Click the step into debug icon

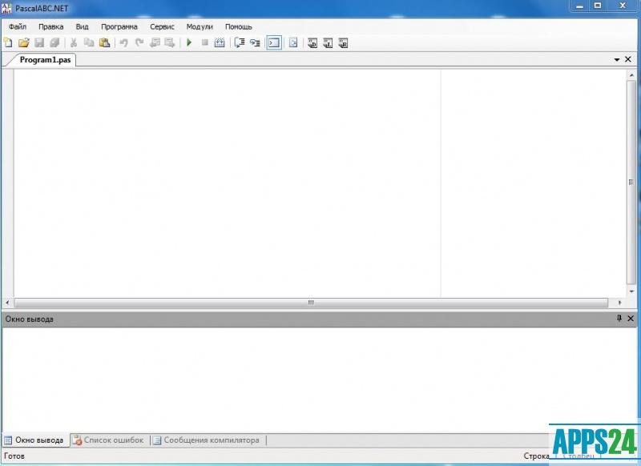pos(255,42)
